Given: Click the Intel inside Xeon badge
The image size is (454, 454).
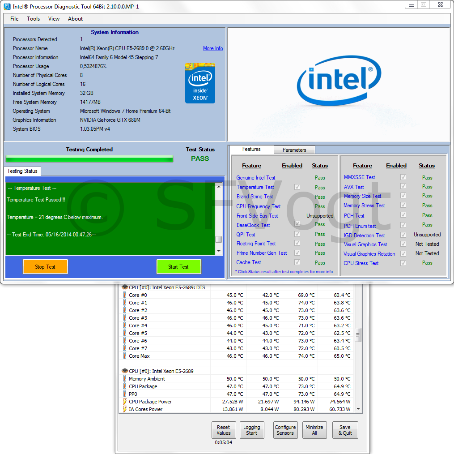Looking at the screenshot, I should 200,83.
